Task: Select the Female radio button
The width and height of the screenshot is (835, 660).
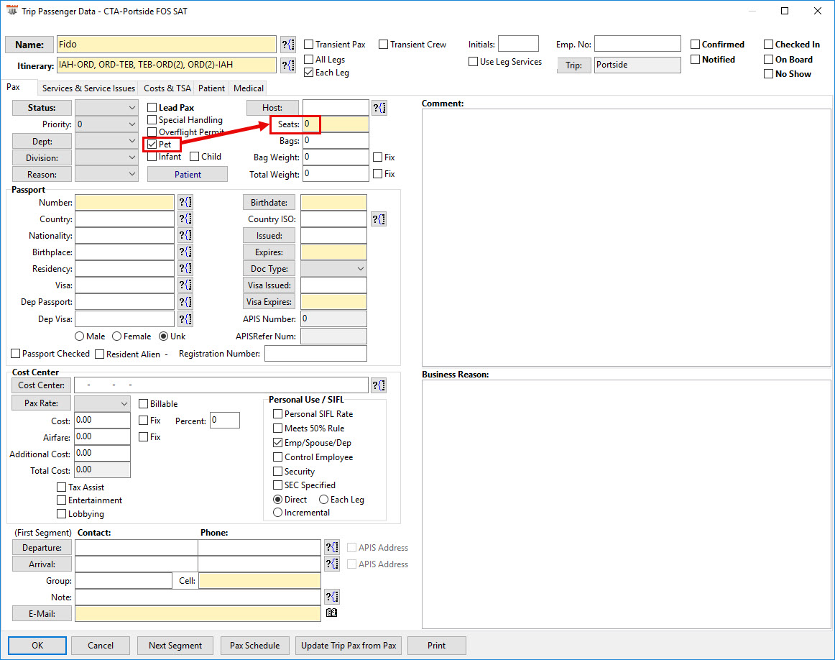Action: pos(117,336)
